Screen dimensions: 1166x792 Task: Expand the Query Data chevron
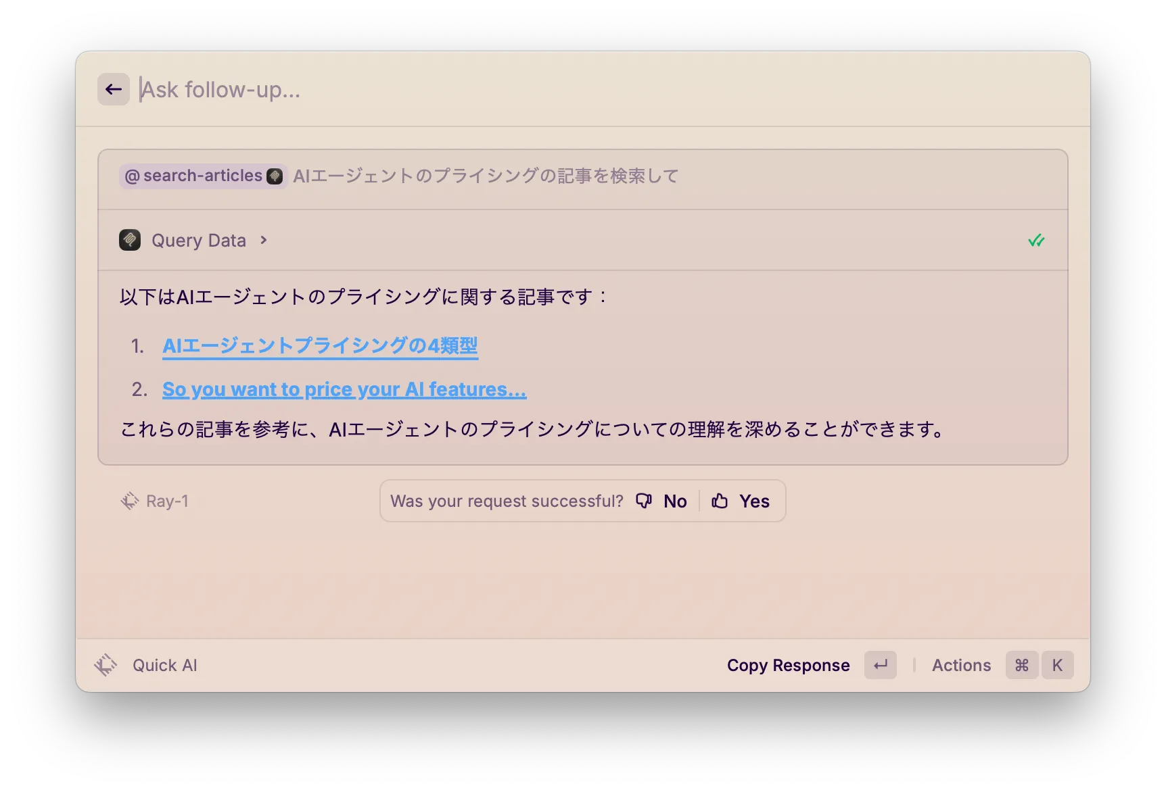pos(264,241)
